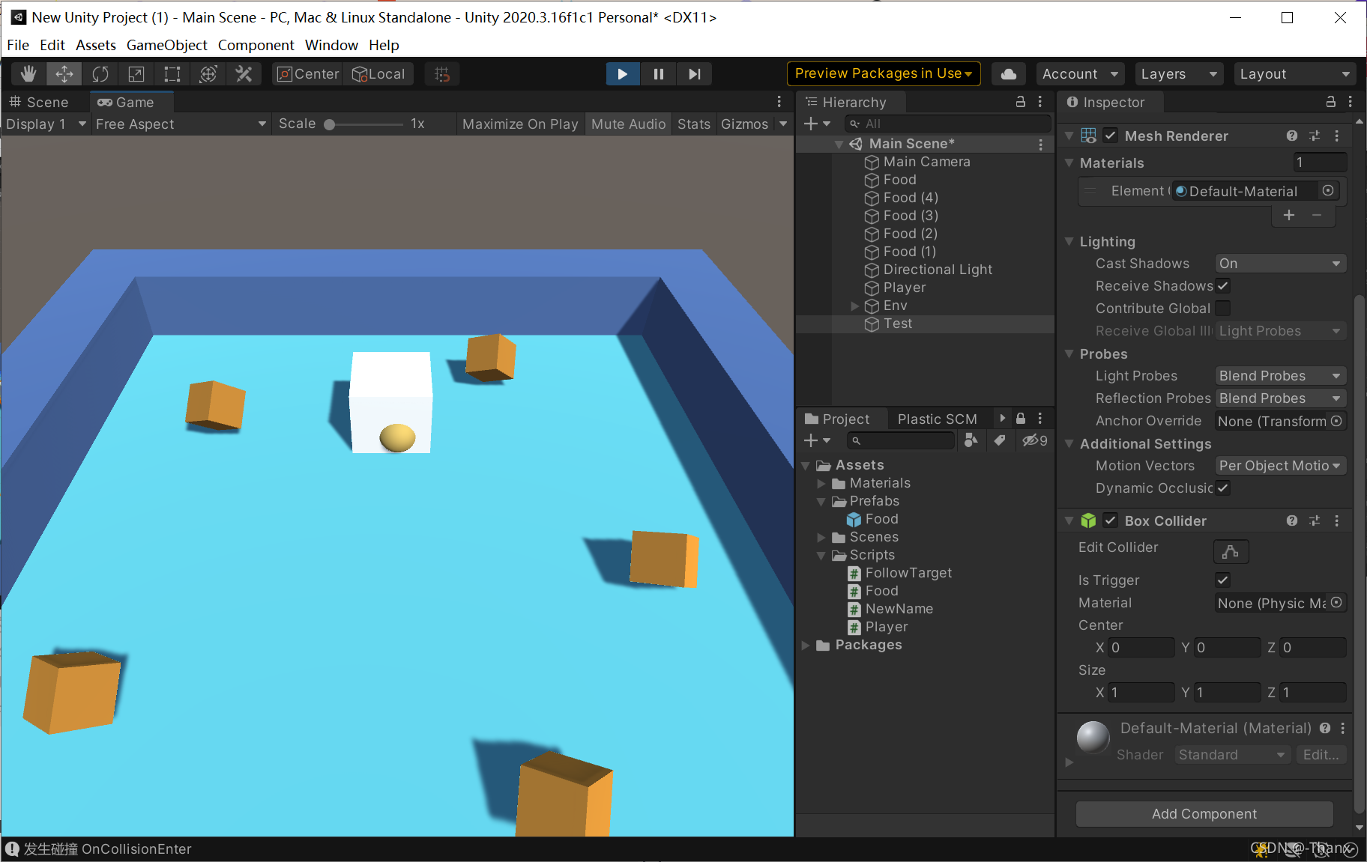Open Cast Shadows dropdown

(x=1280, y=263)
